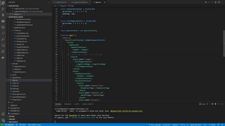Image resolution: width=225 pixels, height=126 pixels.
Task: Click the split editor icon
Action: tap(219, 2)
